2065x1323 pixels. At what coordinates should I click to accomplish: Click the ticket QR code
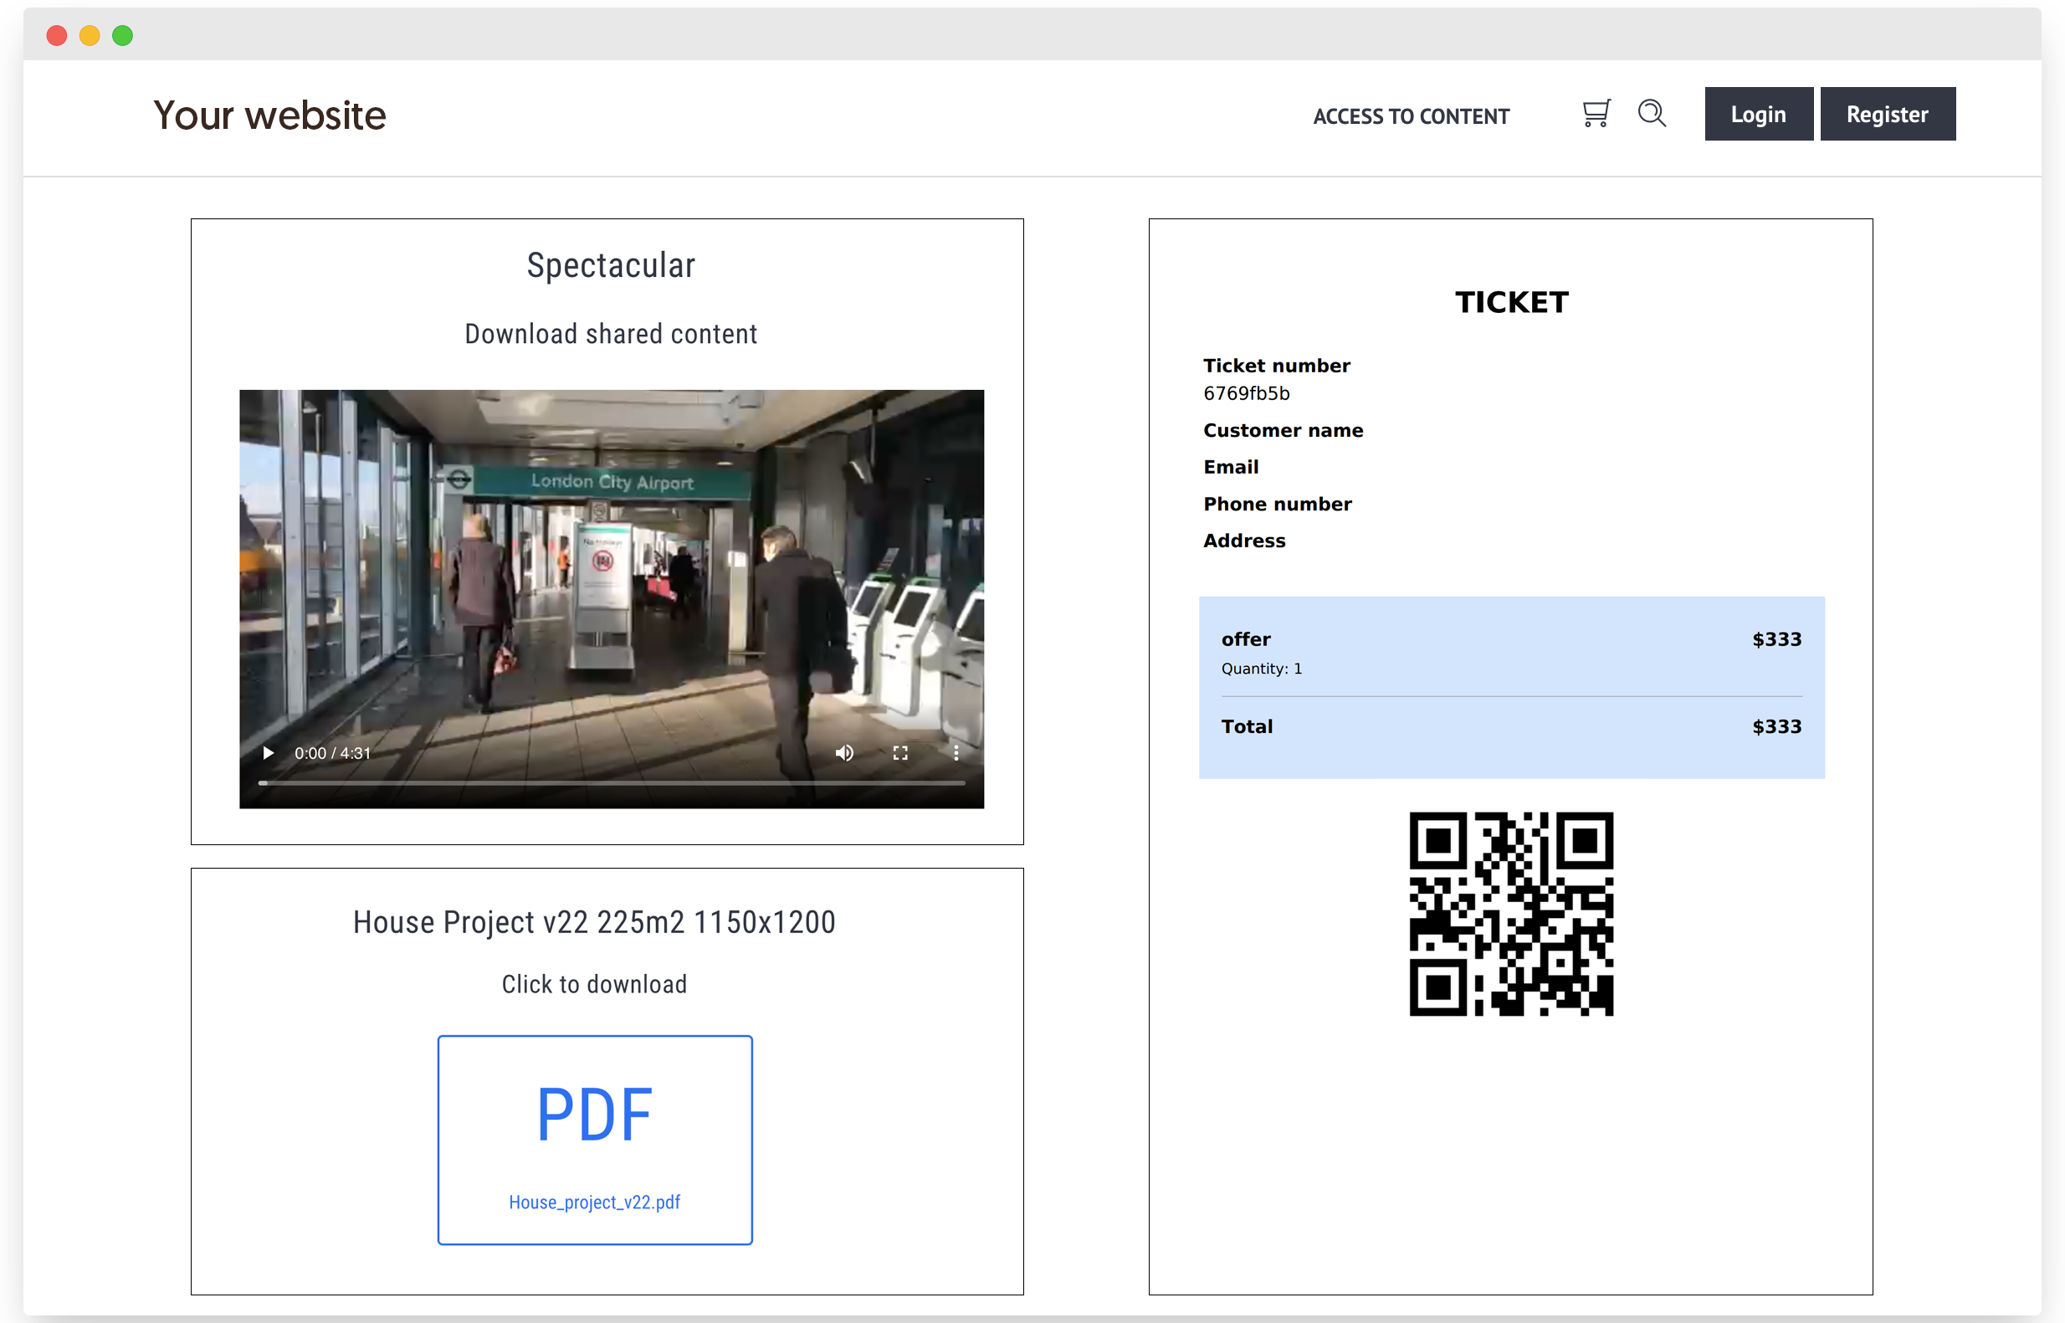[x=1511, y=913]
